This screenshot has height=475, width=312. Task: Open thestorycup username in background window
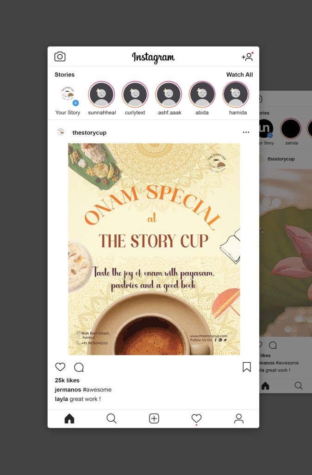281,159
